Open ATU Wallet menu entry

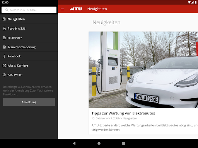(x=29, y=75)
